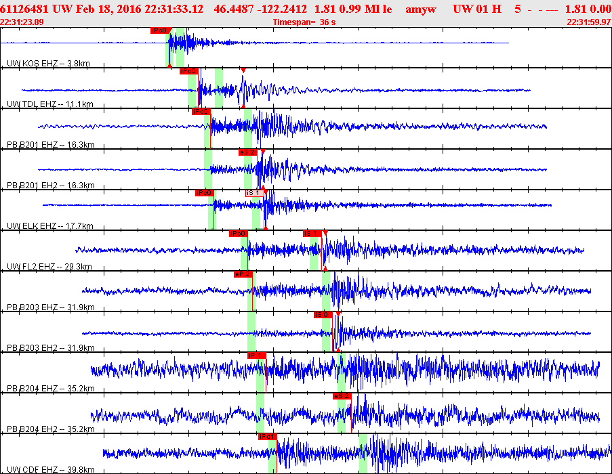Click the iPd0 pick flag on PB B201 EHZ

coord(201,112)
